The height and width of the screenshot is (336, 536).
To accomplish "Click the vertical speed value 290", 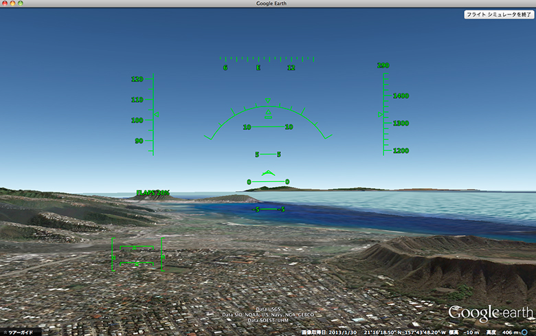I will tap(383, 66).
